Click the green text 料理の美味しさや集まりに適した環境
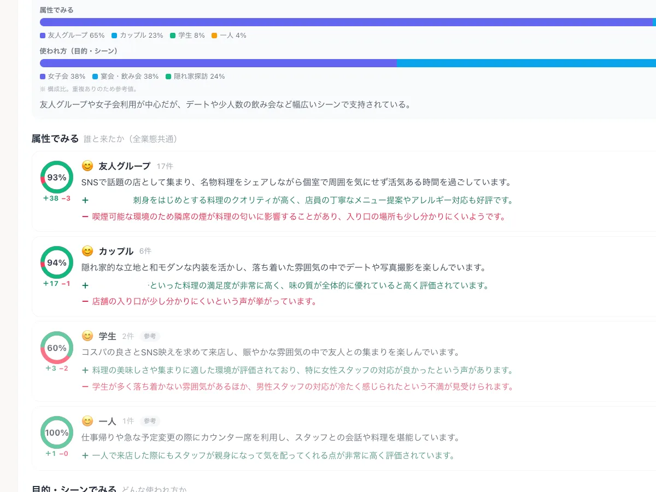Viewport: 656px width, 492px height. tap(303, 370)
